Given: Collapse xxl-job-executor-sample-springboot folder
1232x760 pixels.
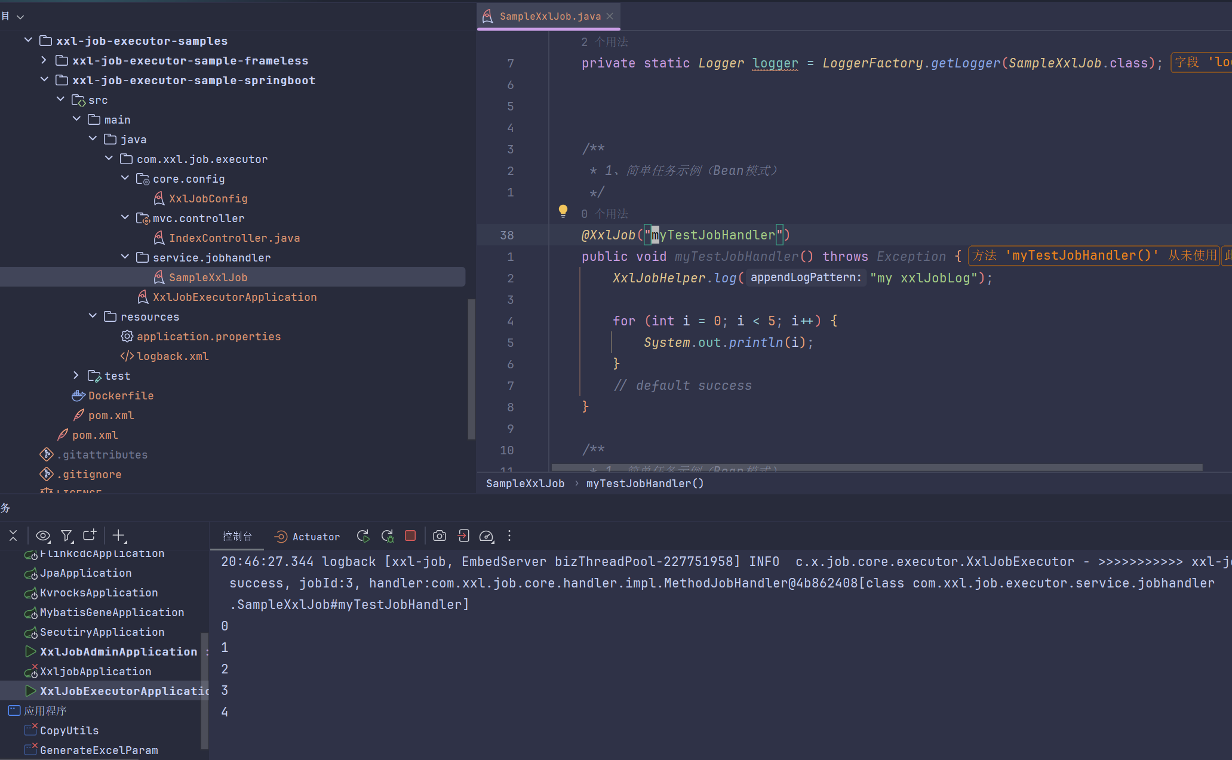Looking at the screenshot, I should pos(44,79).
